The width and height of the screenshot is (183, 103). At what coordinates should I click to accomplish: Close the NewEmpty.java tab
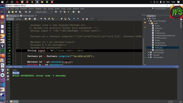pyautogui.click(x=36, y=16)
